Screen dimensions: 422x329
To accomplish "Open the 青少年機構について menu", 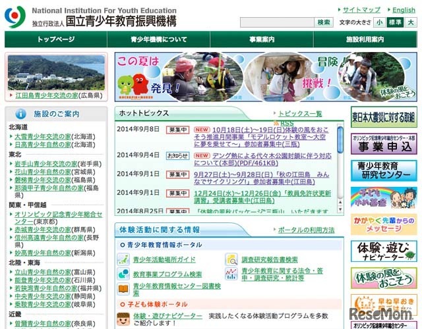I will [x=159, y=39].
